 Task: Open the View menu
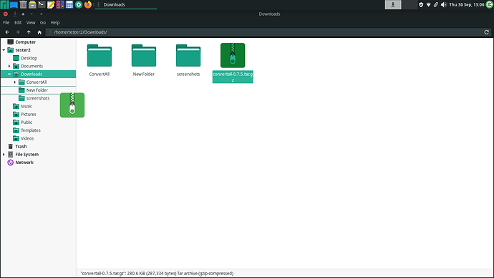tap(31, 23)
